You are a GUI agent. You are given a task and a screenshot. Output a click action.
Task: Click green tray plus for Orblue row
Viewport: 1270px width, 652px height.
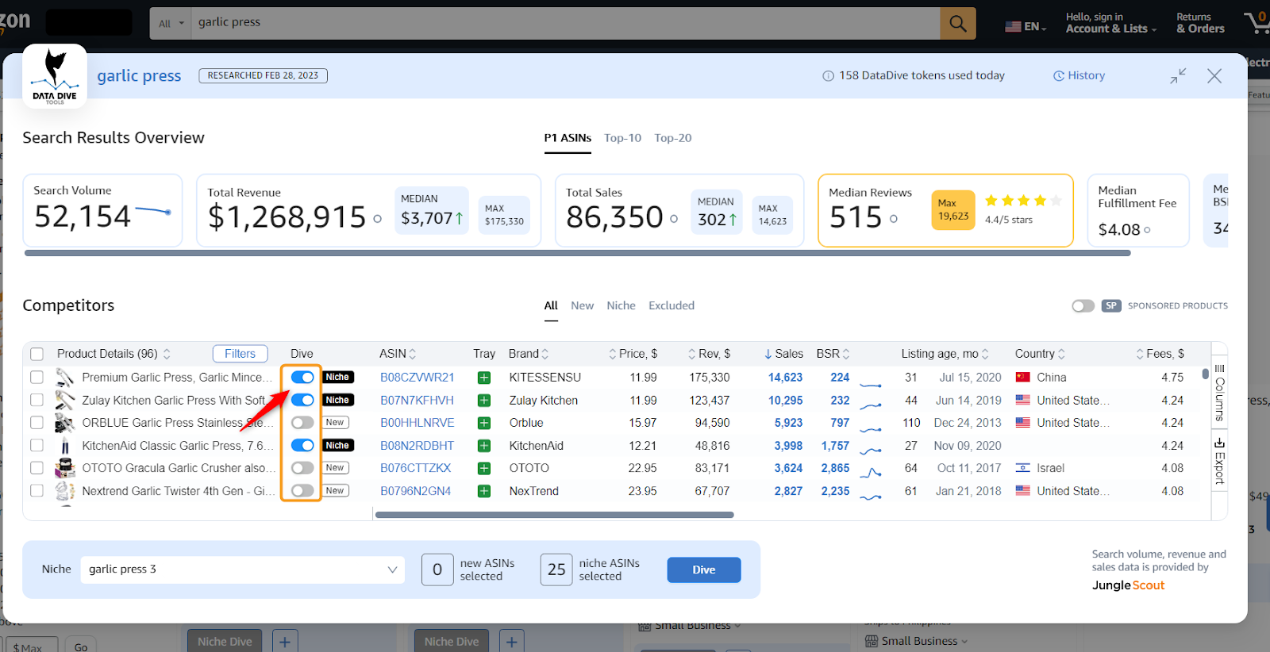point(483,423)
